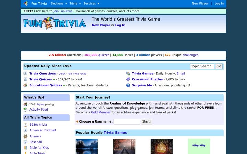Click the blue question icon beside Surprise Me

[x=128, y=85]
